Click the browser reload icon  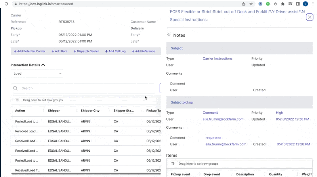click(6, 4)
